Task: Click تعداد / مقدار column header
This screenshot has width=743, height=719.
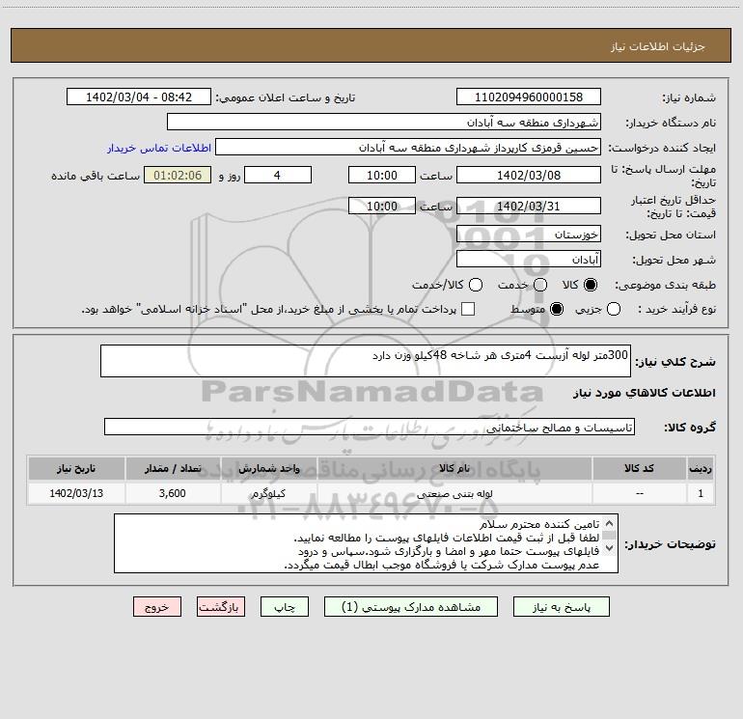Action: pos(173,468)
